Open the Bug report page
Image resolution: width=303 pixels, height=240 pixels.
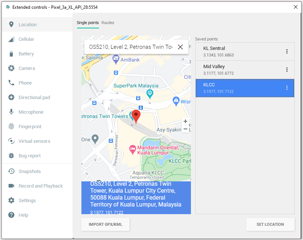[30, 156]
